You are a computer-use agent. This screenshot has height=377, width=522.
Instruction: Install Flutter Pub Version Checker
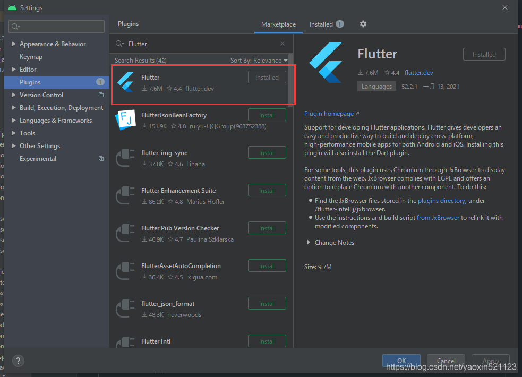point(267,228)
